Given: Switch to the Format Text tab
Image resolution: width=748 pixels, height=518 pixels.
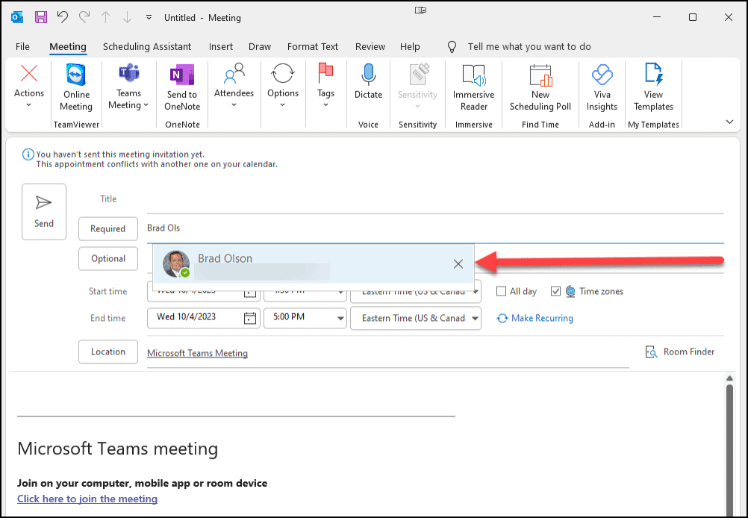Looking at the screenshot, I should click(x=313, y=47).
